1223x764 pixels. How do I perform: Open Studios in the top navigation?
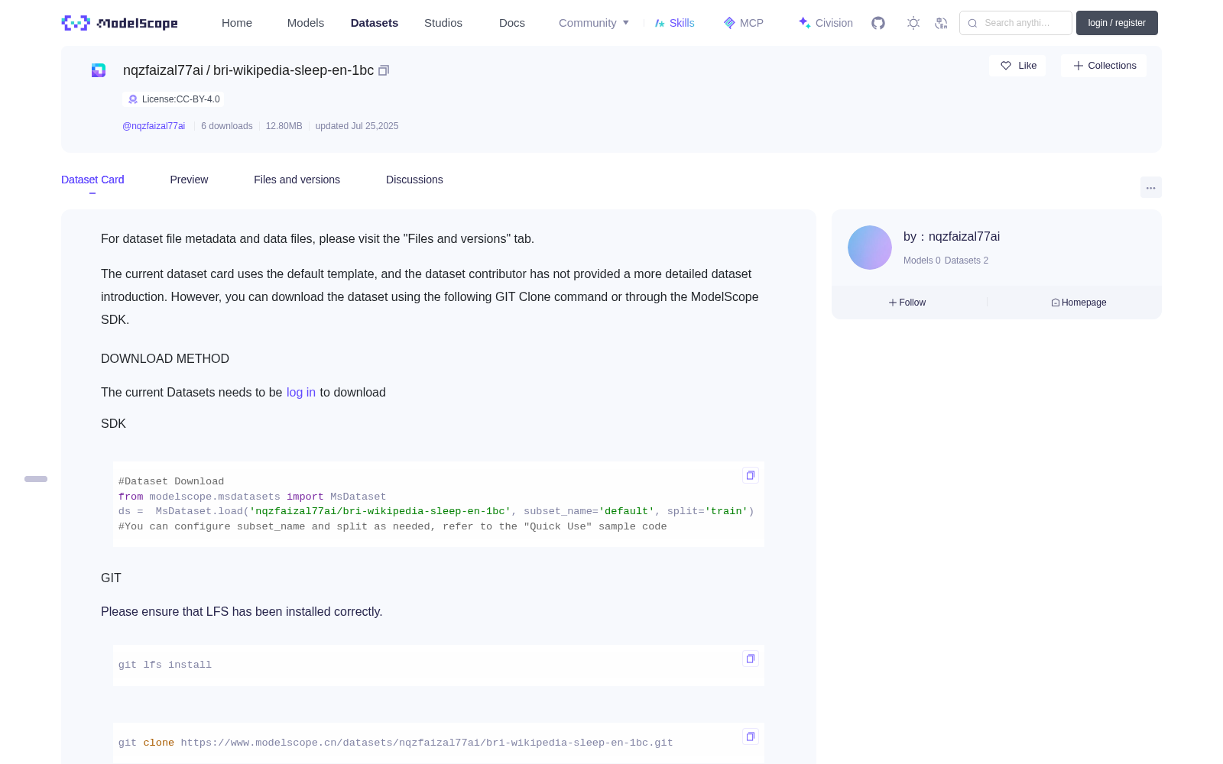[443, 23]
